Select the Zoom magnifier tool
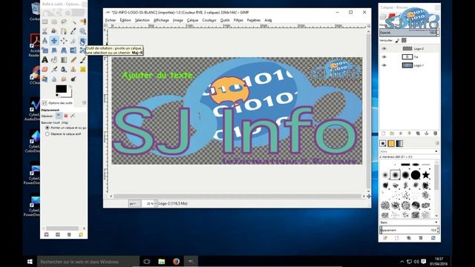The height and width of the screenshot is (267, 475). point(82,31)
